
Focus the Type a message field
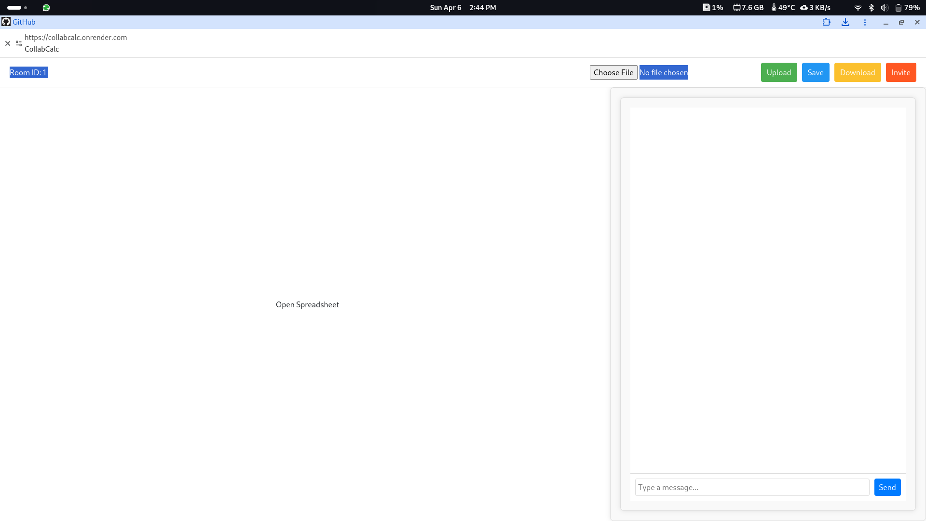point(751,487)
